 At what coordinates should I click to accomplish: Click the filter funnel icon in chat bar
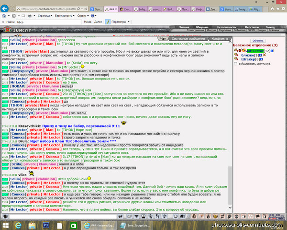136,217
